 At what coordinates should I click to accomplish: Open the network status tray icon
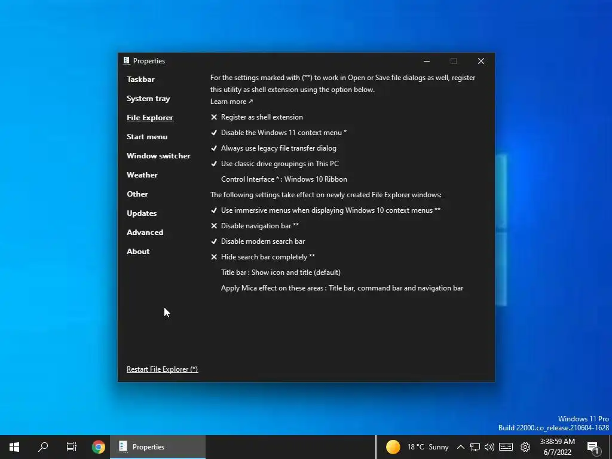[475, 447]
